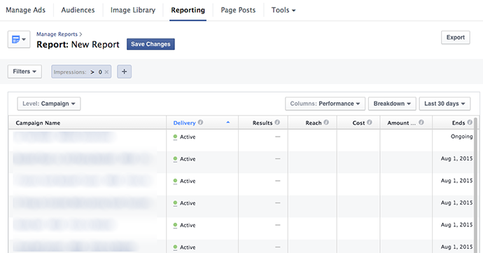Screen dimensions: 483x253
Task: Sort by the Ends column header
Action: [x=458, y=123]
